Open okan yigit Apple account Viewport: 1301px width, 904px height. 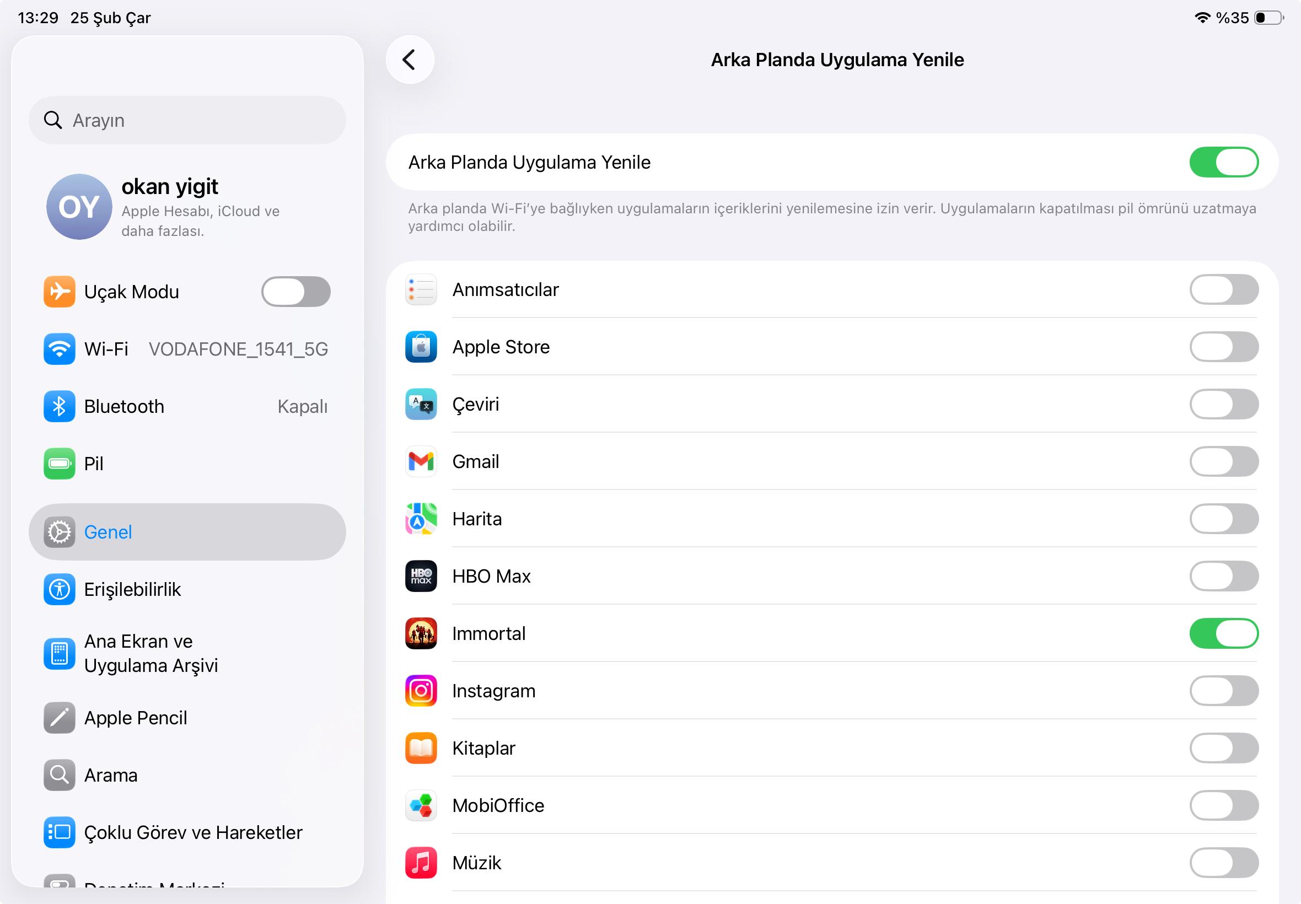click(x=187, y=207)
